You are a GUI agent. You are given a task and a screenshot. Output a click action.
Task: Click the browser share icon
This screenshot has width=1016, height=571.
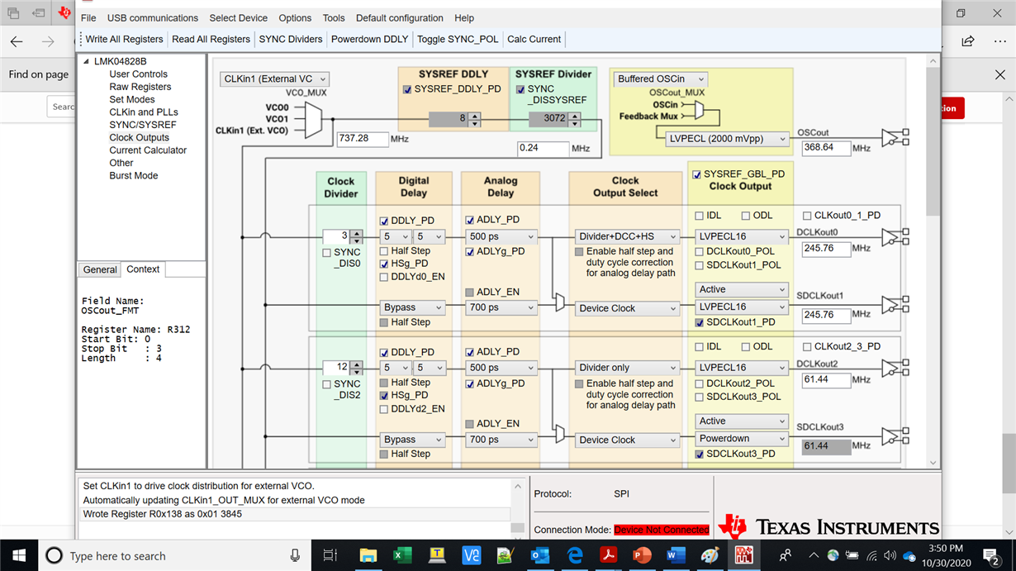tap(968, 40)
